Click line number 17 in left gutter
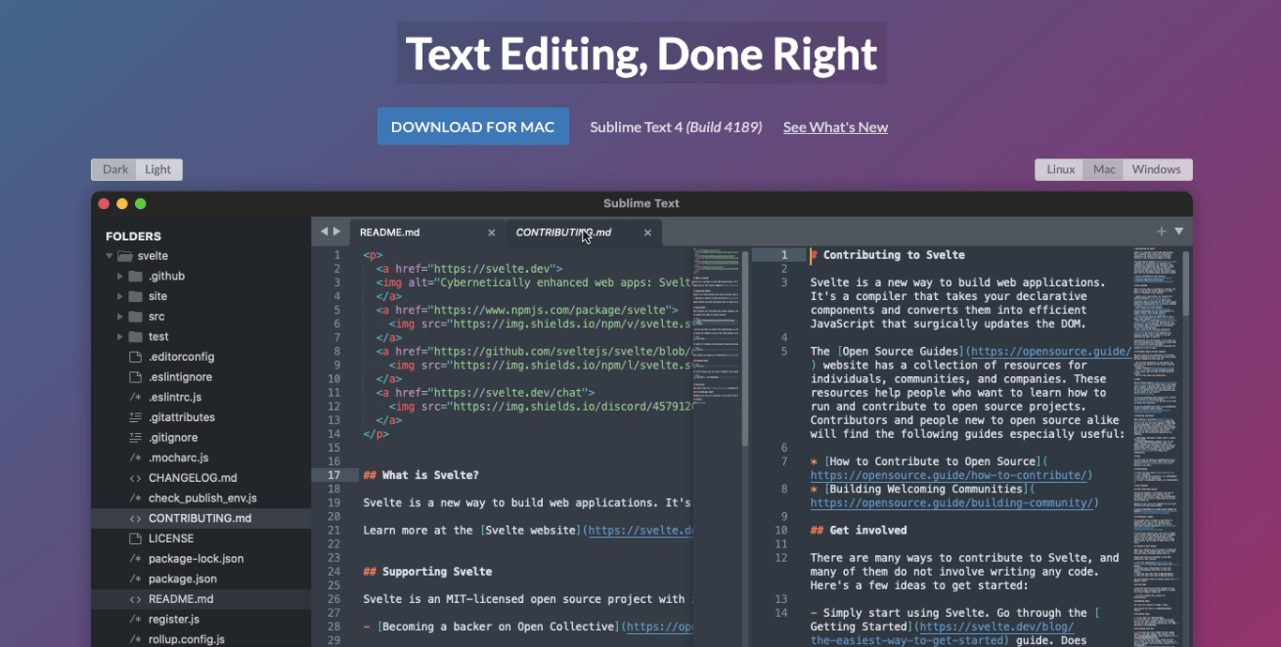Screen dimensions: 1281x647 [334, 475]
